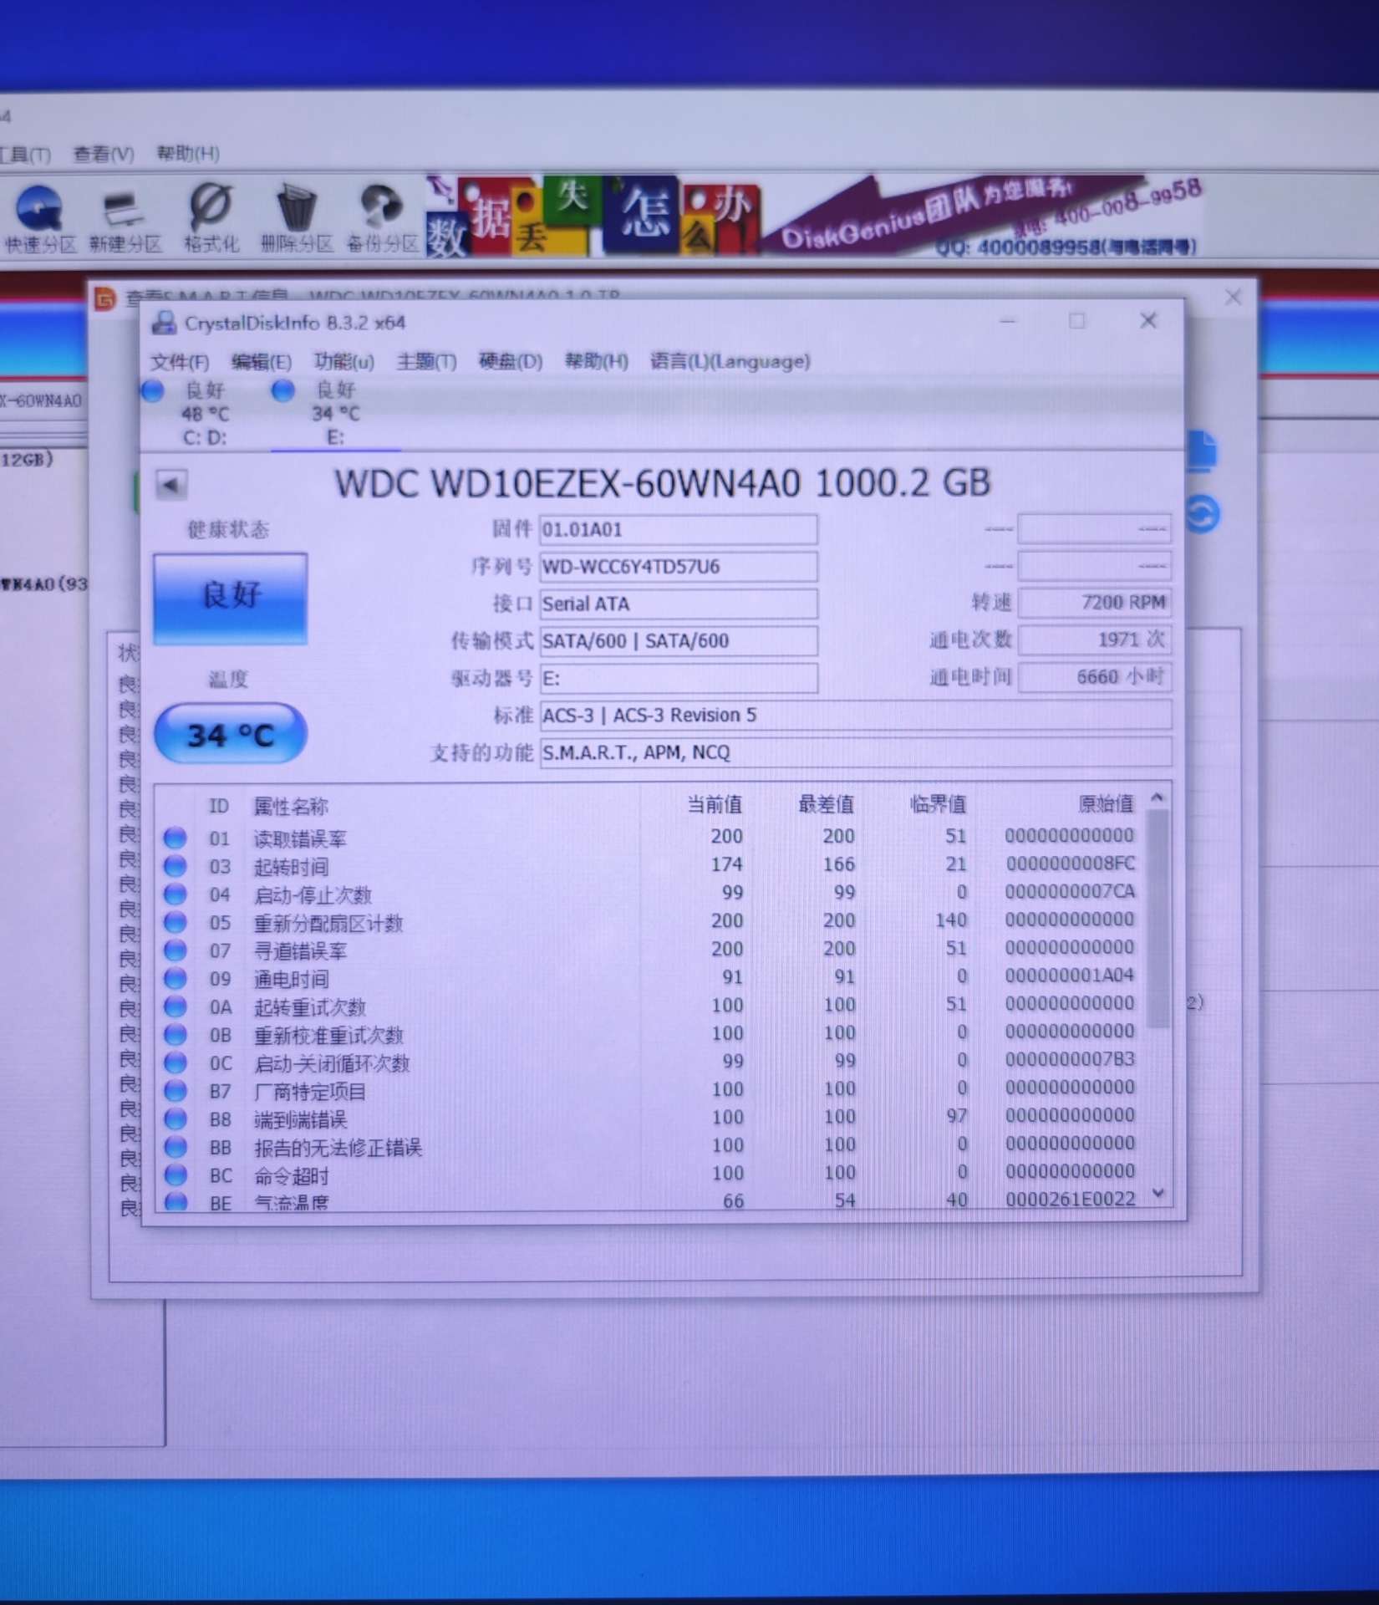The width and height of the screenshot is (1379, 1605).
Task: Select SMART row B7 厂商特定项目
Action: pos(651,1089)
